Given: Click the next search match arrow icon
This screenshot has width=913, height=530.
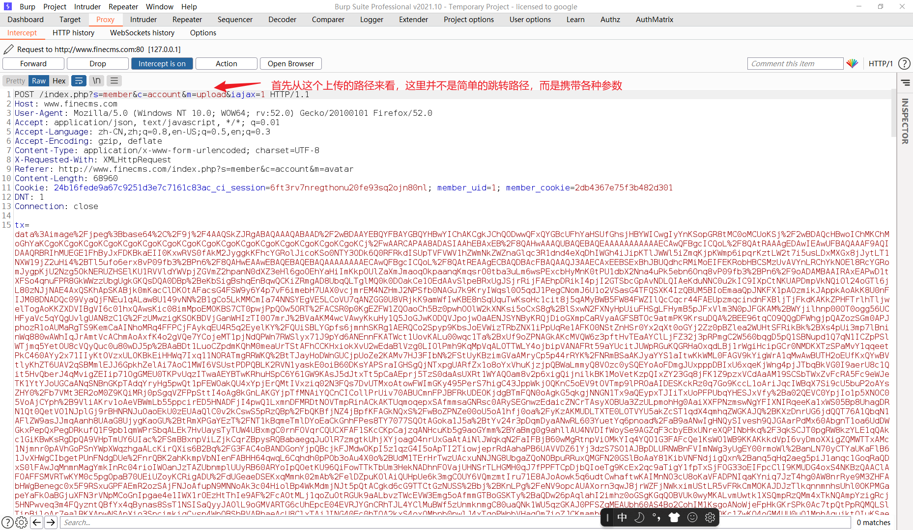Looking at the screenshot, I should click(x=51, y=522).
